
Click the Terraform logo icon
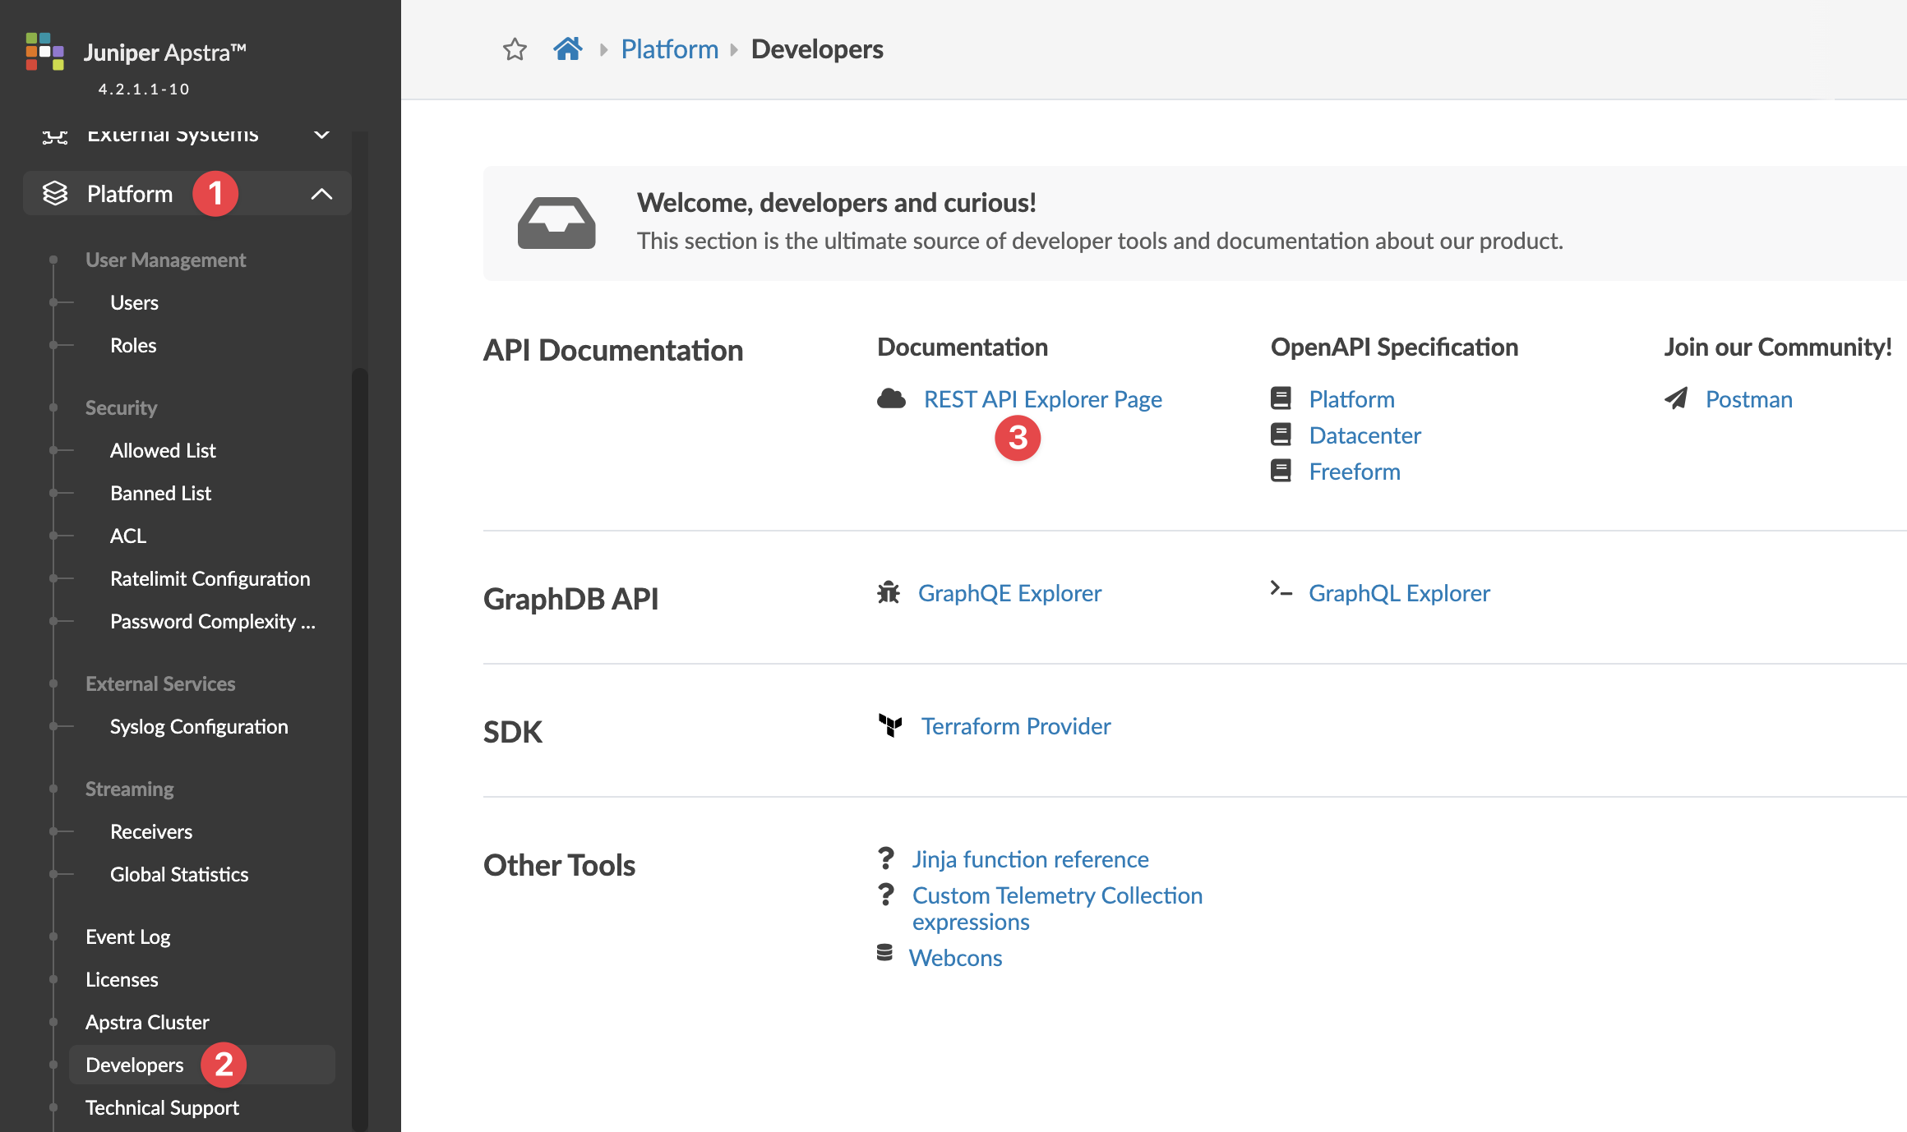890,725
